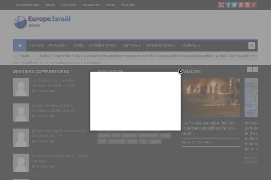
Task: Select the Palestiniens tag
Action: pyautogui.click(x=148, y=135)
